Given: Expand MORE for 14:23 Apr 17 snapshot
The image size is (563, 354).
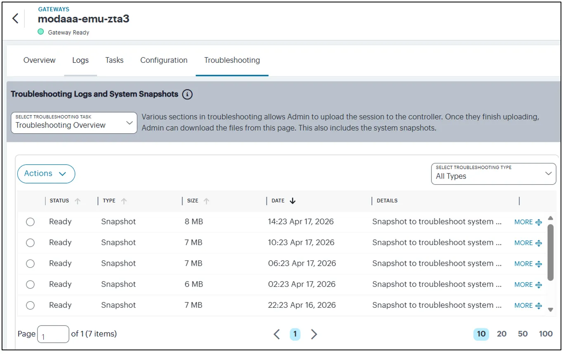Looking at the screenshot, I should pos(528,222).
